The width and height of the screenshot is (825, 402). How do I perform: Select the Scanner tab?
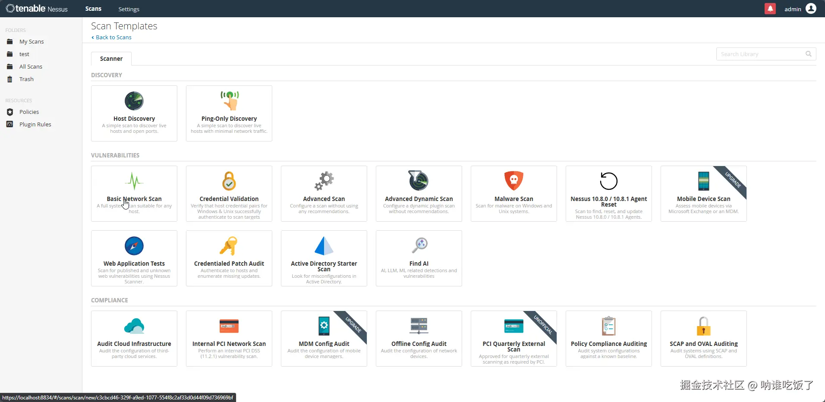pos(111,59)
